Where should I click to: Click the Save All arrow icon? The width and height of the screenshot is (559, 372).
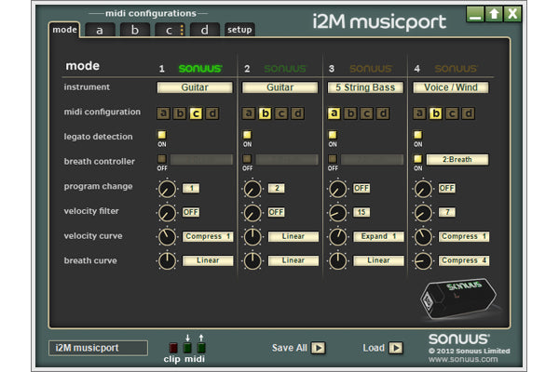point(319,349)
